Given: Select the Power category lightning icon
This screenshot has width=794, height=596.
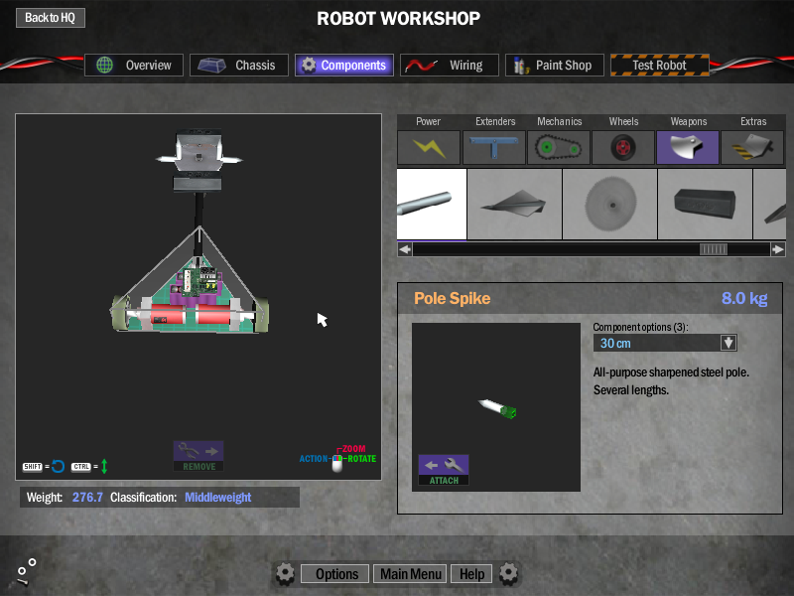Looking at the screenshot, I should tap(429, 147).
